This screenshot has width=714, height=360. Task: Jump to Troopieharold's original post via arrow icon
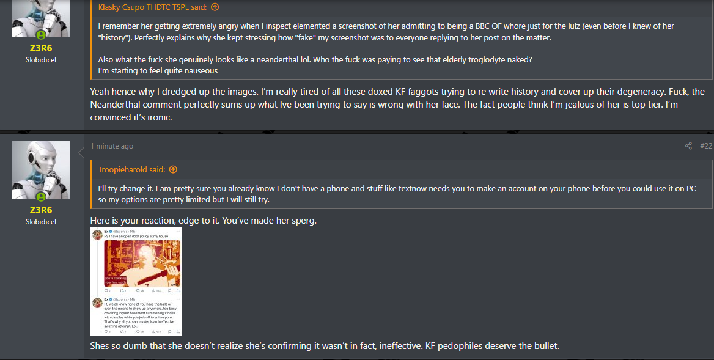[173, 169]
